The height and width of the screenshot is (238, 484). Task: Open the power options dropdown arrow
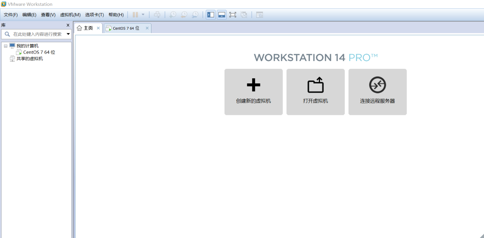point(143,15)
